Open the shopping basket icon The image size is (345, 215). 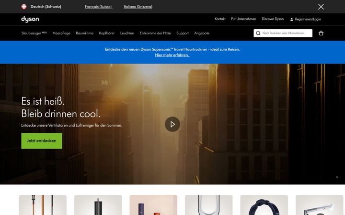point(321,33)
